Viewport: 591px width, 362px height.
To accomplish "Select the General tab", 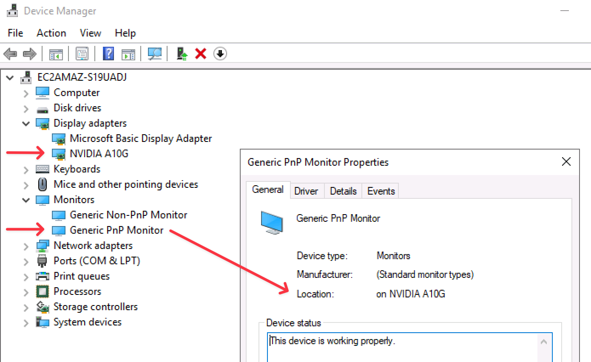I will click(268, 189).
